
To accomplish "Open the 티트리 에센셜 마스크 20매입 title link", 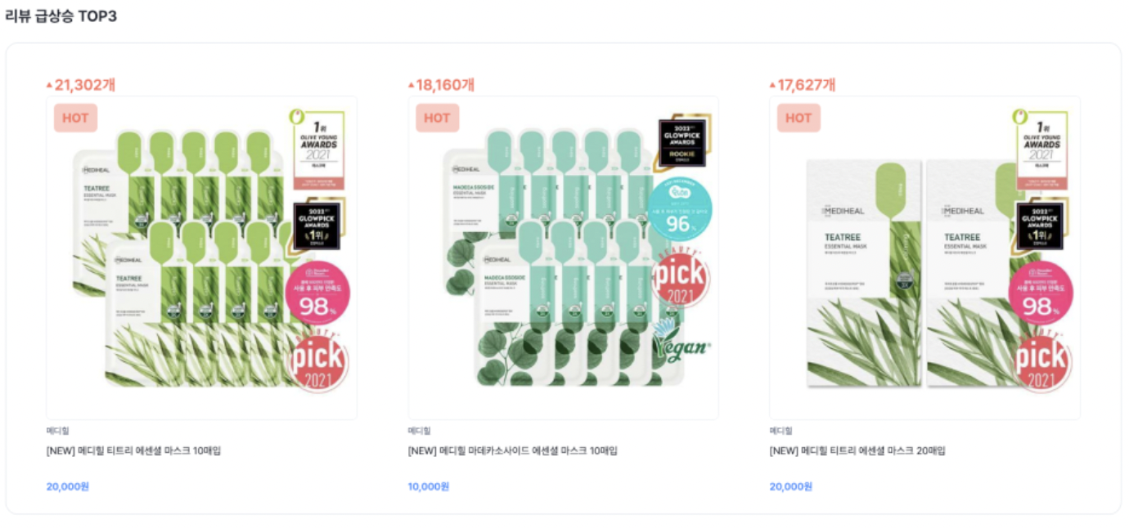I will [x=858, y=451].
